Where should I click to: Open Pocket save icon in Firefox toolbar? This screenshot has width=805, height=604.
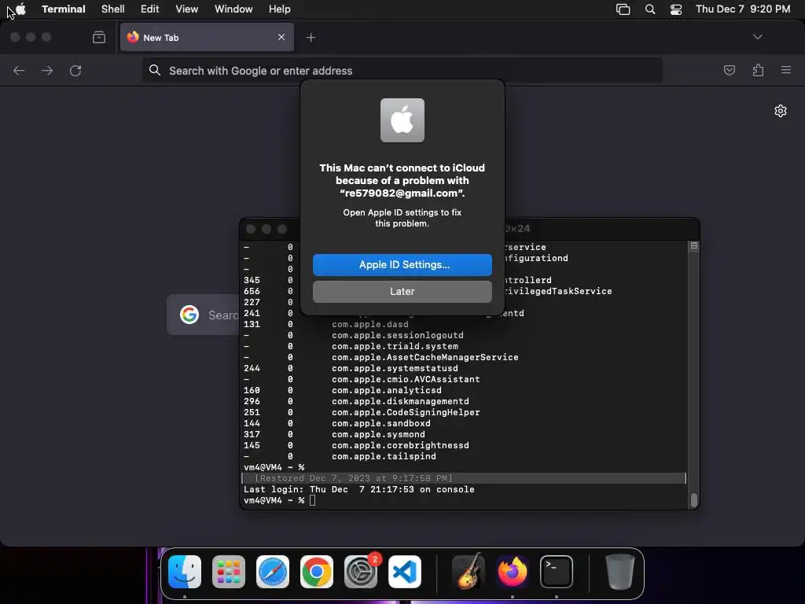tap(729, 70)
